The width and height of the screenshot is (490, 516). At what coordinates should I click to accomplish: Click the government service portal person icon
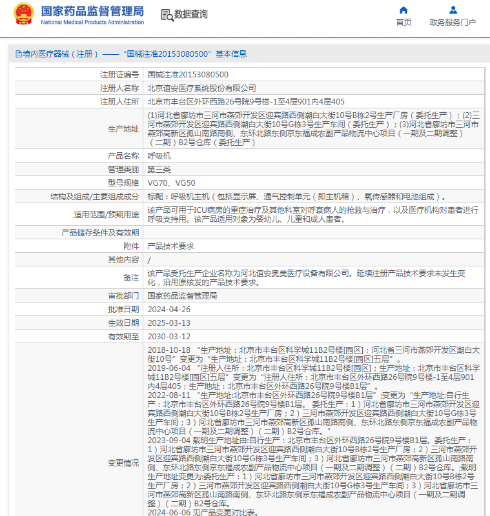coord(453,10)
